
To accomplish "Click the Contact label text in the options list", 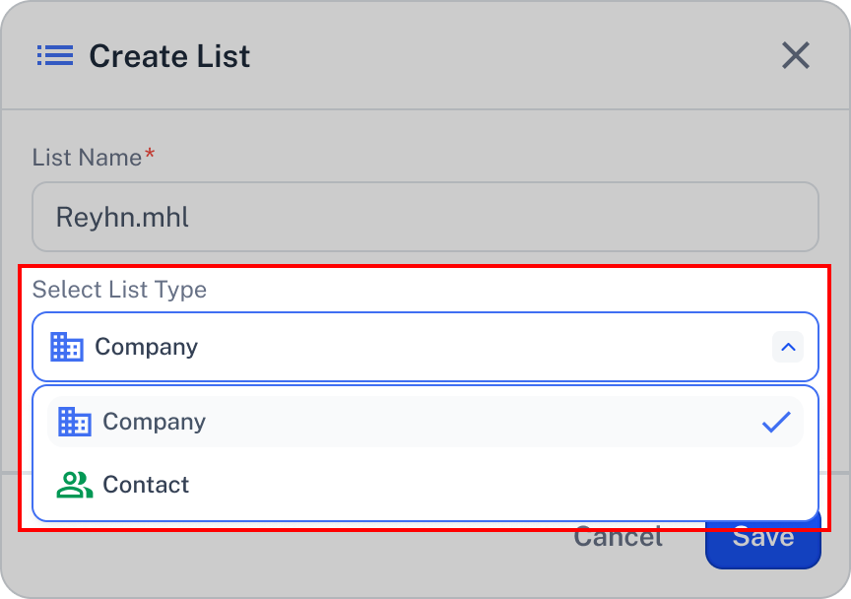I will coord(146,485).
